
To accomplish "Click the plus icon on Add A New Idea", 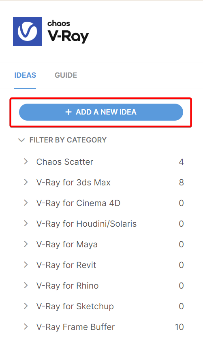I will (x=68, y=112).
